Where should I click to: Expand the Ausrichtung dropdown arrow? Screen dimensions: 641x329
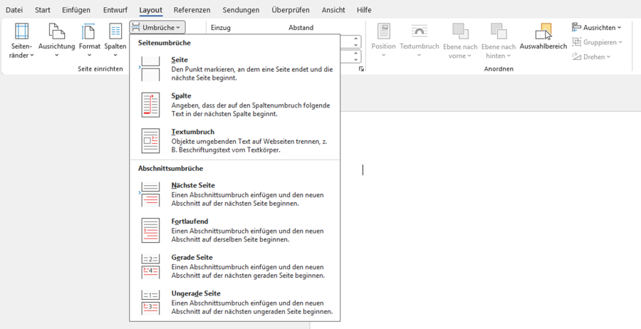[x=56, y=56]
